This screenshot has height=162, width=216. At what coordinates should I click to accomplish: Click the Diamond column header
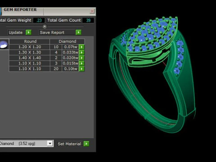[67, 41]
